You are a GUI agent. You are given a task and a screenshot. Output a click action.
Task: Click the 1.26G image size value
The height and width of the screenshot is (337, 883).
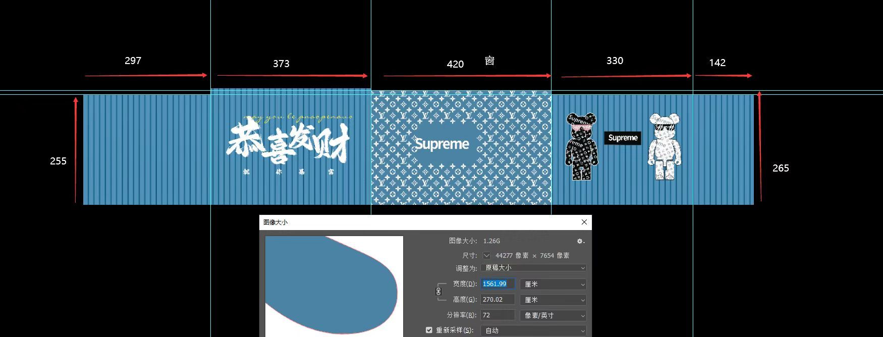tap(491, 241)
